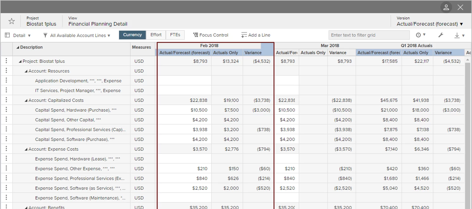
Task: Click the Add a Line icon
Action: point(243,35)
